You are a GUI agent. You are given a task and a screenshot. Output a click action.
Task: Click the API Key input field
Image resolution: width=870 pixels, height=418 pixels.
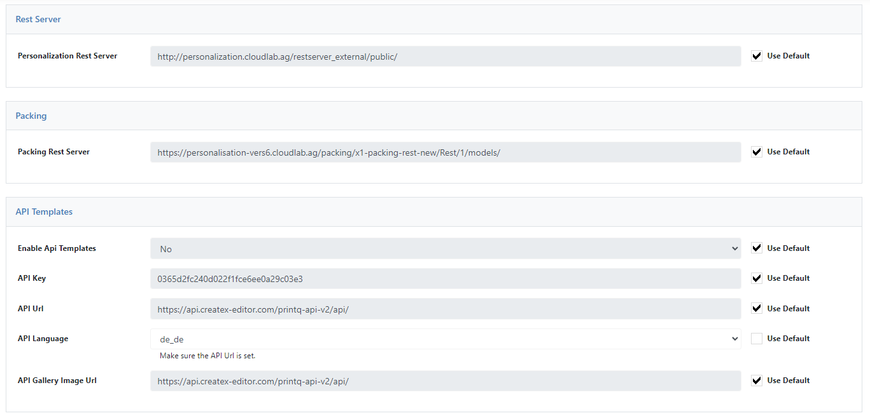coord(446,278)
